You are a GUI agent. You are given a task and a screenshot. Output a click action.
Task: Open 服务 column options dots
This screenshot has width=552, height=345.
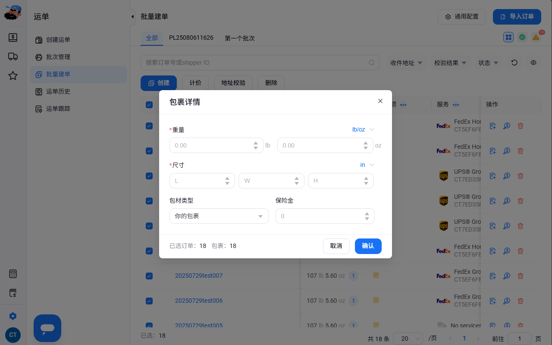[456, 105]
